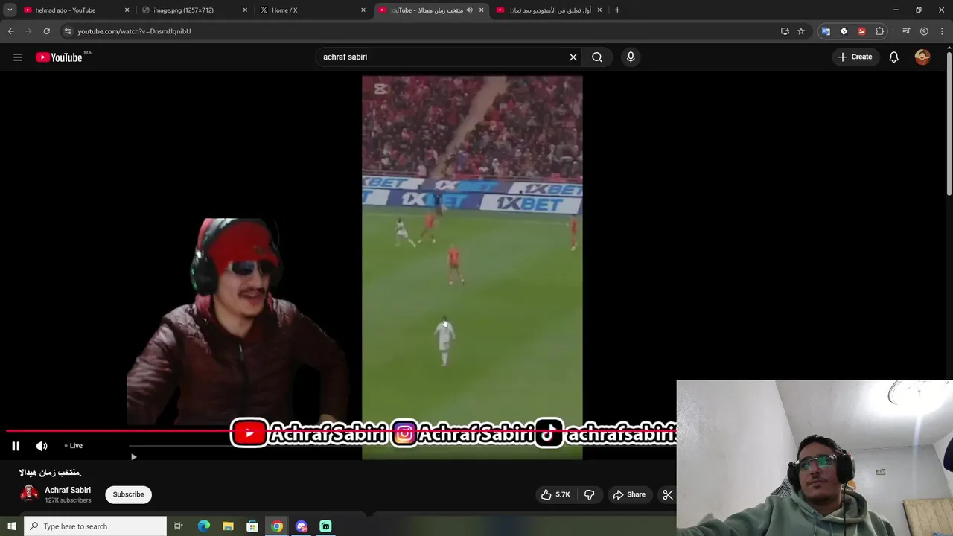Screen dimensions: 953x536
Task: Clear the 'achraf sabiri' search text
Action: pyautogui.click(x=573, y=57)
